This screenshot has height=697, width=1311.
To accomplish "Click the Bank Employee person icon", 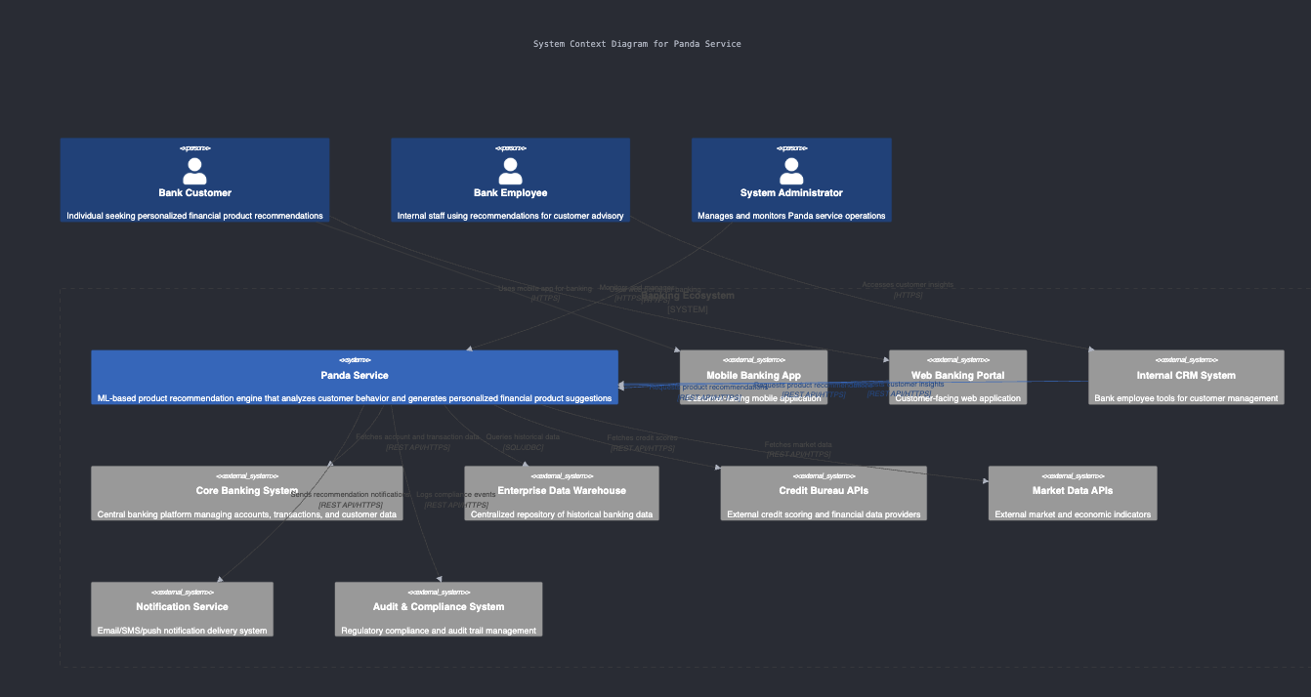I will (510, 171).
